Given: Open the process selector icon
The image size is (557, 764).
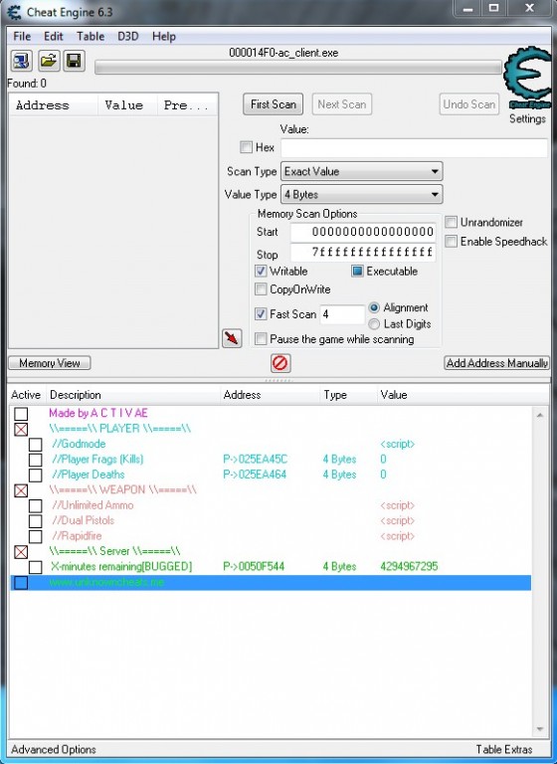Looking at the screenshot, I should (x=22, y=61).
